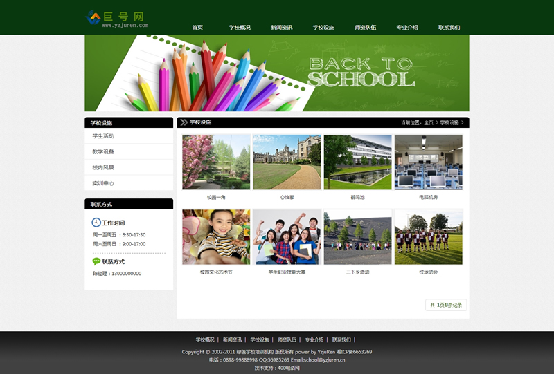Image resolution: width=554 pixels, height=374 pixels.
Task: Open the 电脑机房 computer lab thumbnail
Action: [428, 162]
